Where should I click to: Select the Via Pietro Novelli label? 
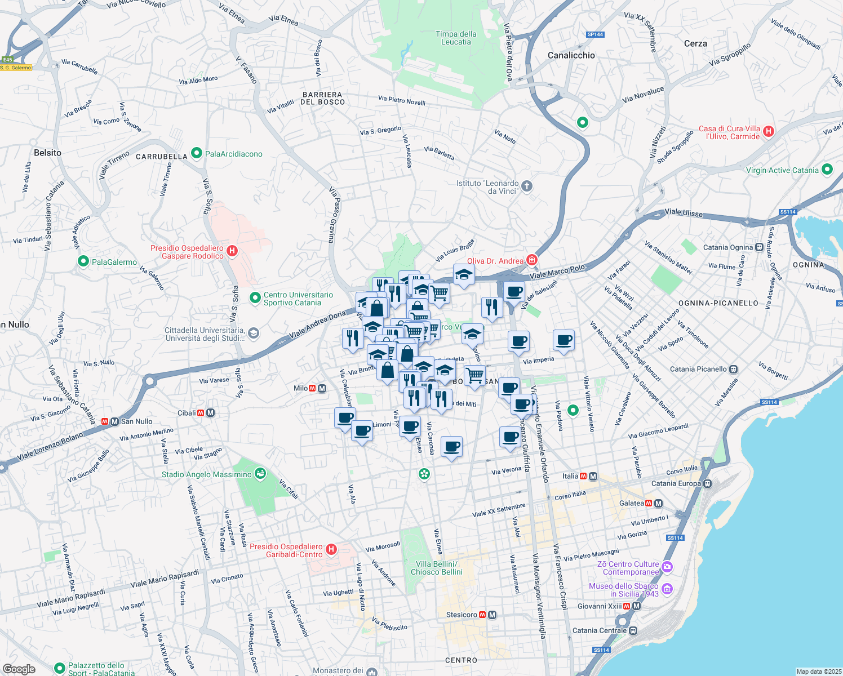tap(402, 100)
